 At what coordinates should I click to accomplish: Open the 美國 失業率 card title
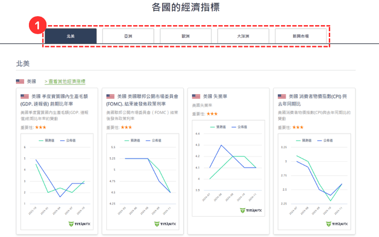[215, 96]
